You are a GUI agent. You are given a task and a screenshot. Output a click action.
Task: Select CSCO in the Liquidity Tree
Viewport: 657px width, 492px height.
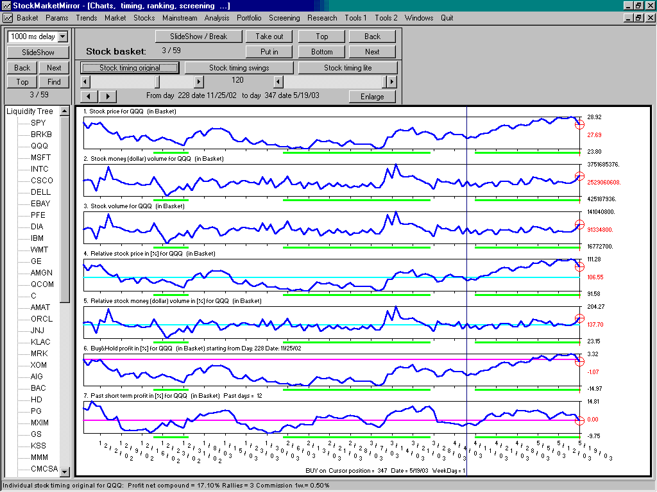point(42,181)
